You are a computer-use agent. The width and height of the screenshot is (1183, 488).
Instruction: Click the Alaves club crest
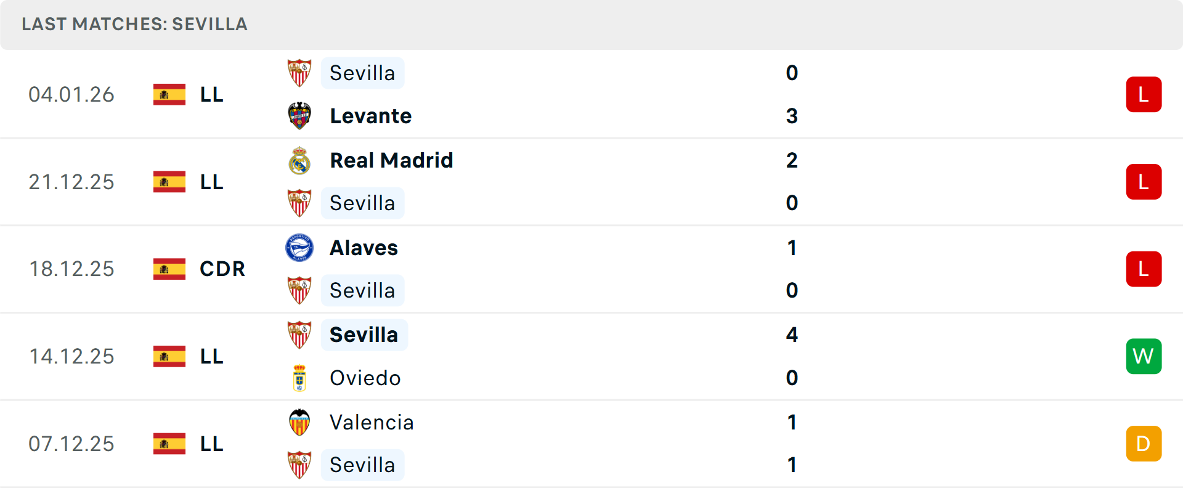coord(299,248)
